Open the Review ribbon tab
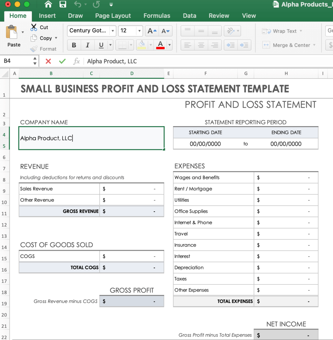333x340 pixels. (219, 16)
